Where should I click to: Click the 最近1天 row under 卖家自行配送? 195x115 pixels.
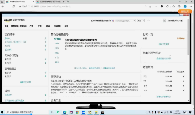[x=26, y=59]
